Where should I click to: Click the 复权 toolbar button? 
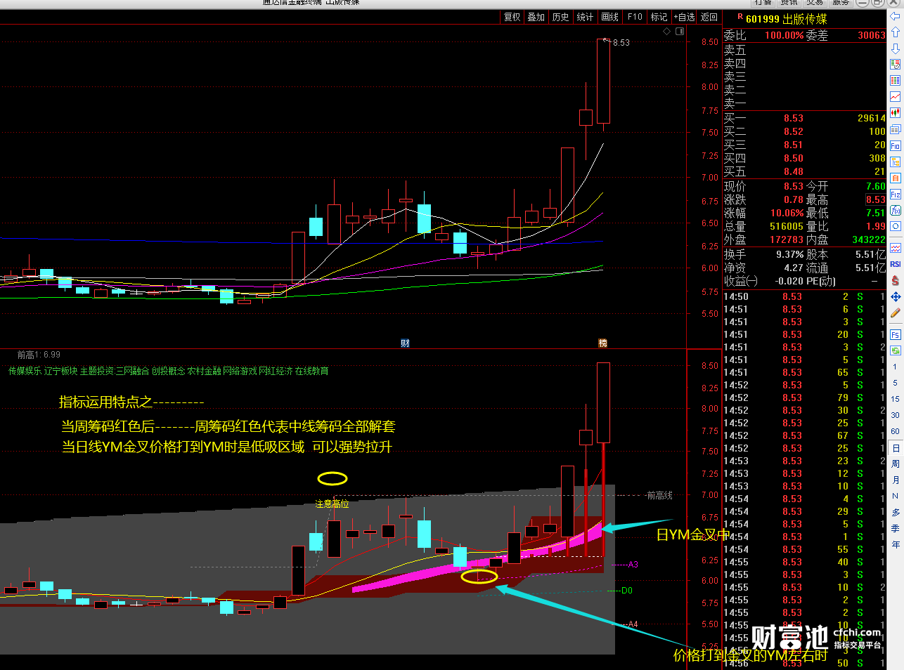coord(512,17)
